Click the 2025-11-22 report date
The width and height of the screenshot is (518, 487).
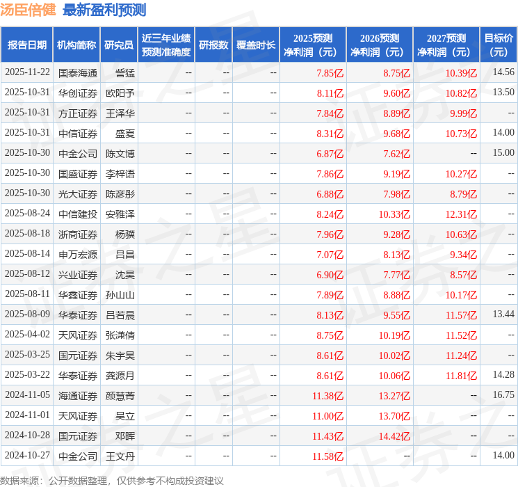click(27, 72)
